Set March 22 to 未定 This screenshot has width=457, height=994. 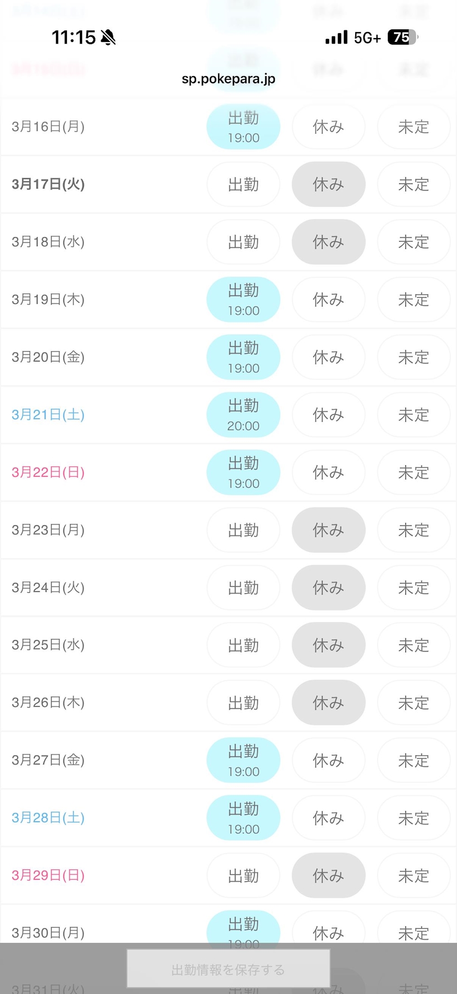point(413,473)
